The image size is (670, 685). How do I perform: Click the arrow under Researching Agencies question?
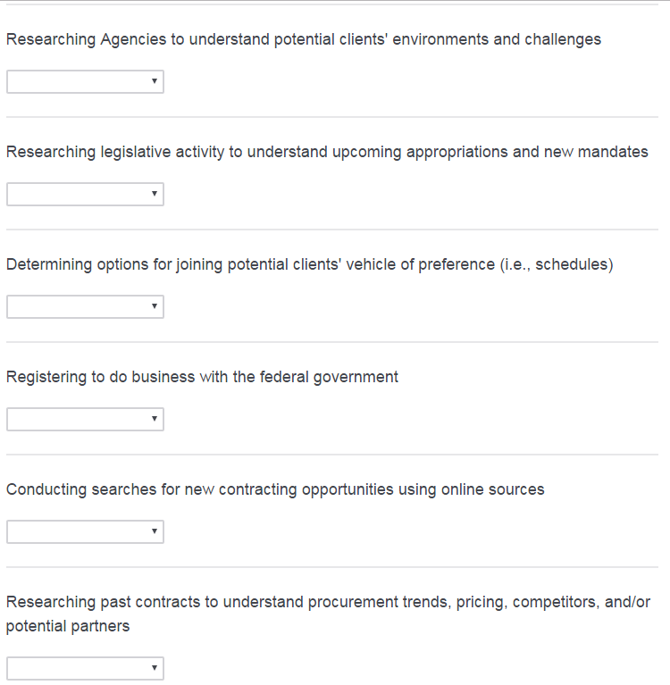(155, 82)
